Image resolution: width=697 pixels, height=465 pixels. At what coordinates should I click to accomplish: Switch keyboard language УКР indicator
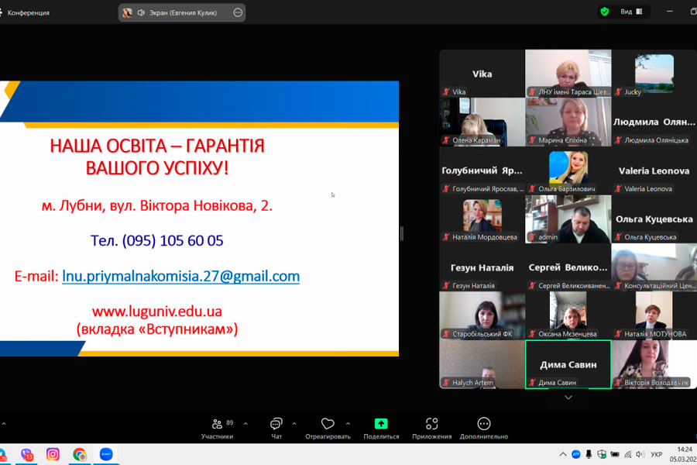point(657,454)
